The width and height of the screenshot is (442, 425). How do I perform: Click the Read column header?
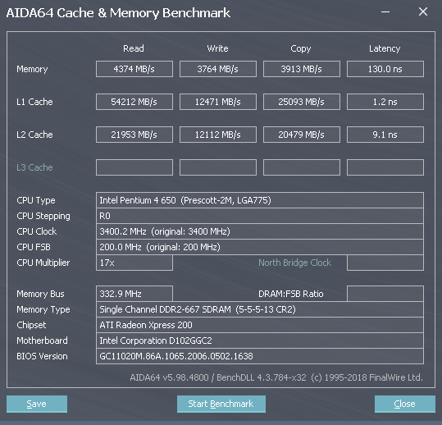(x=134, y=48)
